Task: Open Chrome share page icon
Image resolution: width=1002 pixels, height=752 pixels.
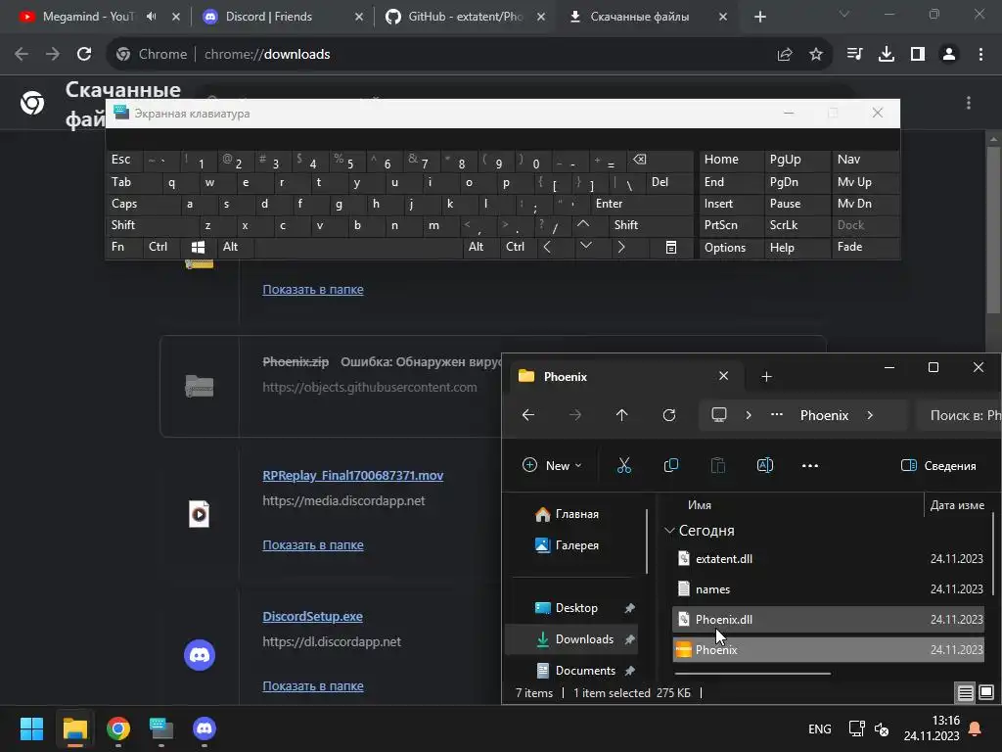Action: pos(785,55)
